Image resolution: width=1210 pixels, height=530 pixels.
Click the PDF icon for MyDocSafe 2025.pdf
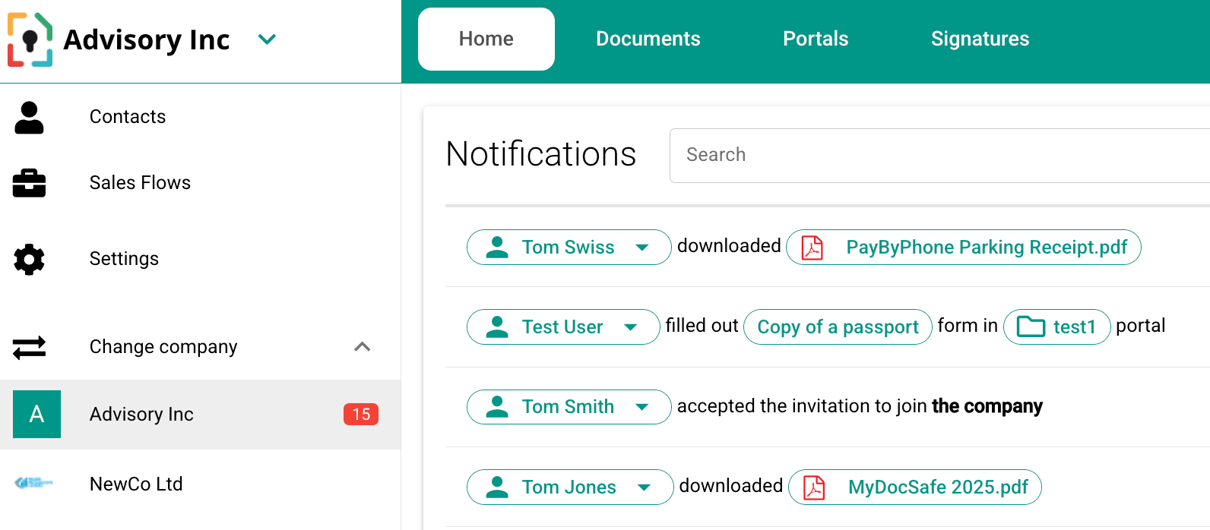814,487
